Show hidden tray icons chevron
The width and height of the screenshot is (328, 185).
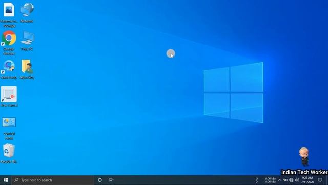[280, 180]
